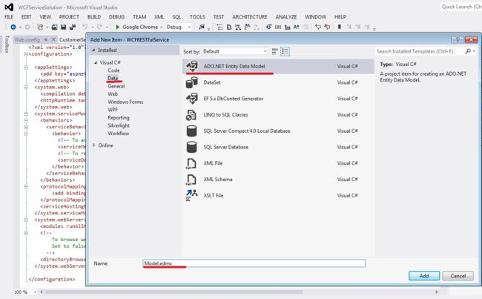Select the Web category
Image resolution: width=482 pixels, height=299 pixels.
[113, 94]
